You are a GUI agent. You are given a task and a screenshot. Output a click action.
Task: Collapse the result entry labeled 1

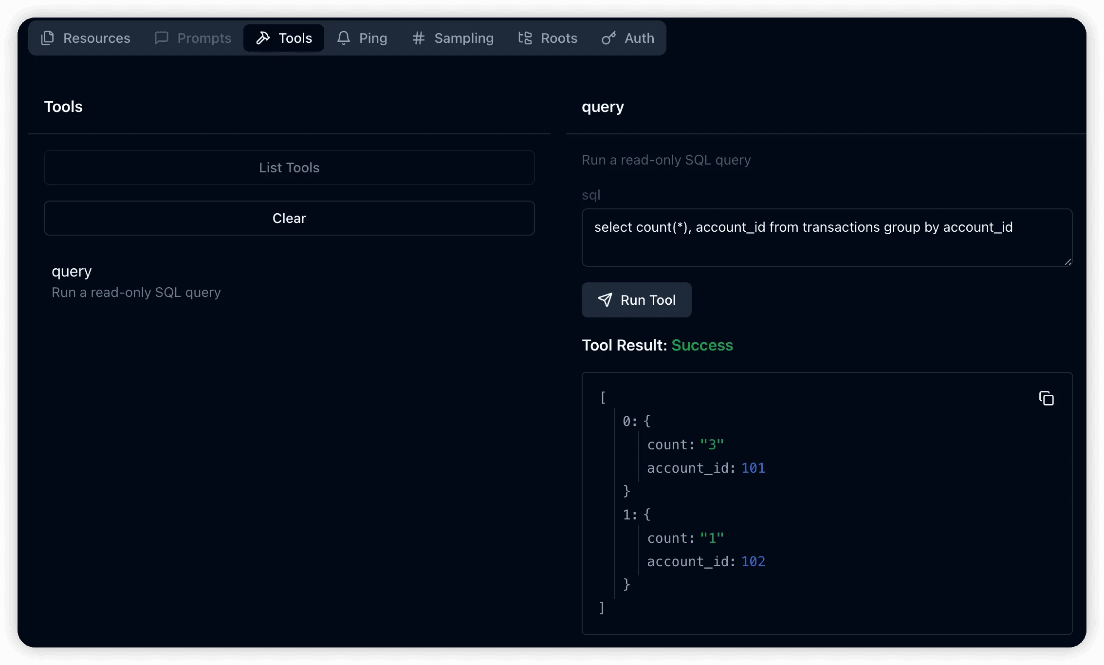(630, 515)
